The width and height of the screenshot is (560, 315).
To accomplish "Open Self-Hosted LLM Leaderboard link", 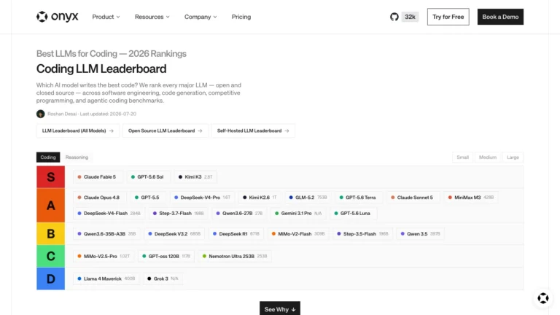I will pyautogui.click(x=253, y=131).
